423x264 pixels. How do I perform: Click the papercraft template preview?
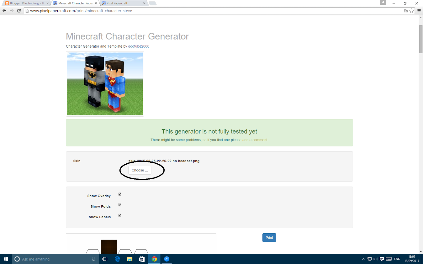(x=141, y=244)
